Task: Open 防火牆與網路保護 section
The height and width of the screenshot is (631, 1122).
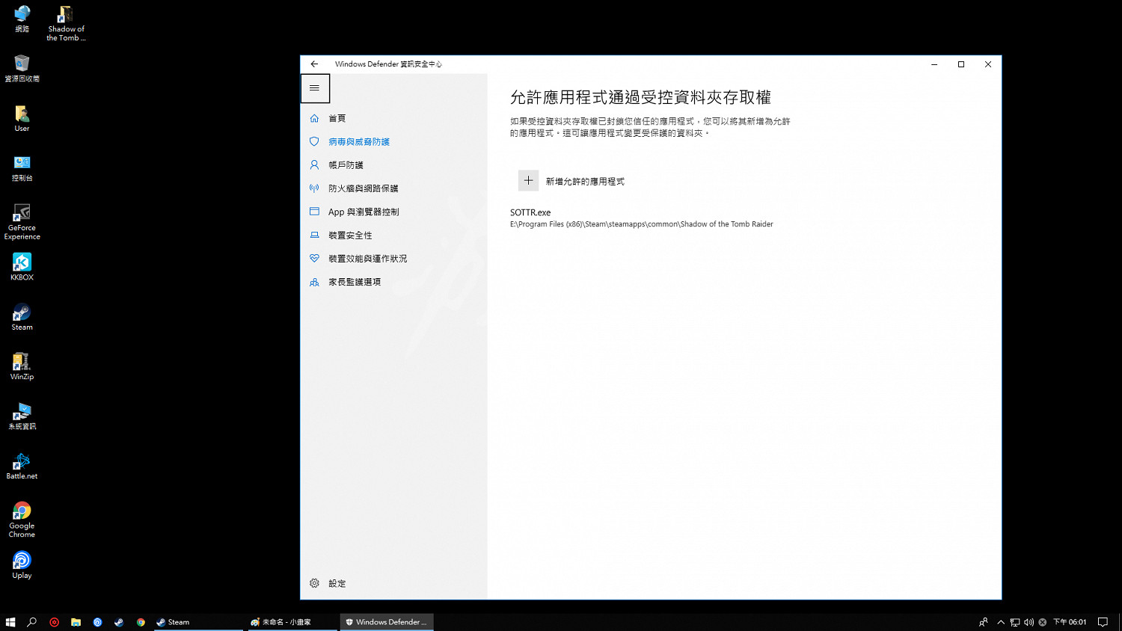Action: click(363, 188)
